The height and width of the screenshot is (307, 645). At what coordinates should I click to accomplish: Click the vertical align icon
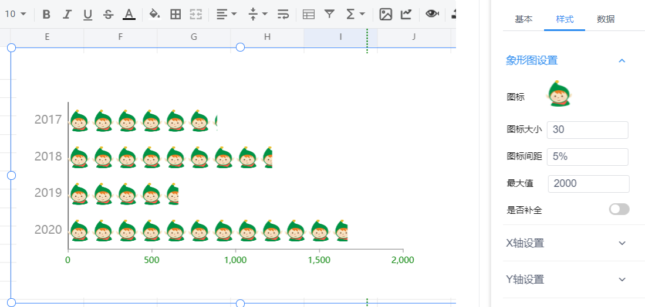pos(253,15)
